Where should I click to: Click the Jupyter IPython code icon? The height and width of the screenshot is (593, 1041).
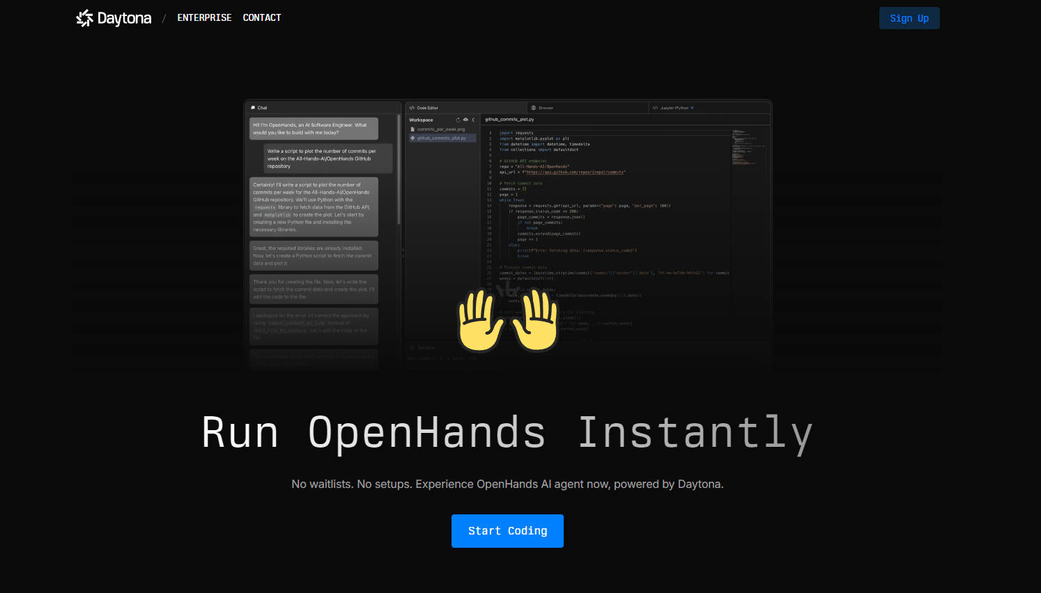pyautogui.click(x=654, y=108)
